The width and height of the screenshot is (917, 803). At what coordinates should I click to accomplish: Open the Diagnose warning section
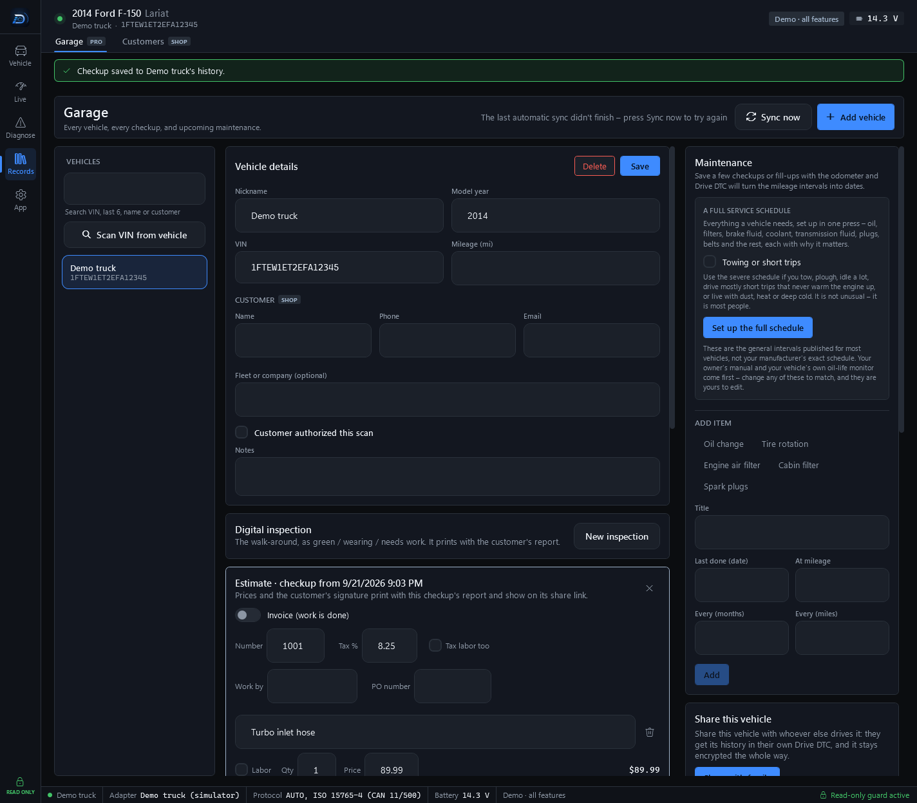pos(21,128)
